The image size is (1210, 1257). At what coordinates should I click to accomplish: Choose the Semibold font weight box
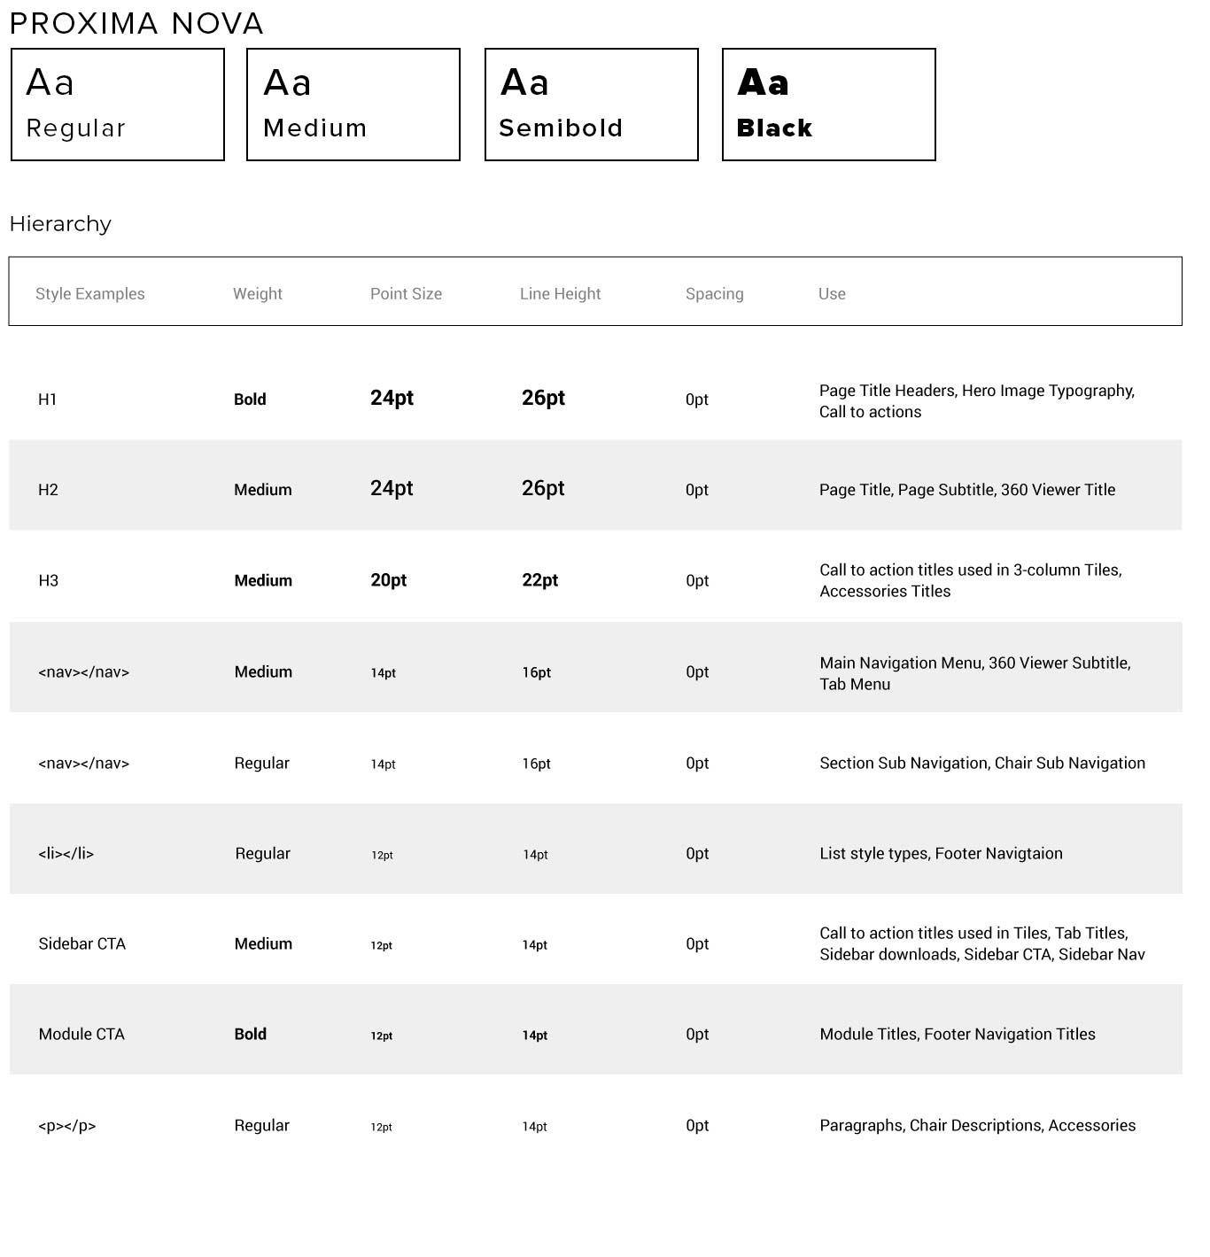click(592, 105)
